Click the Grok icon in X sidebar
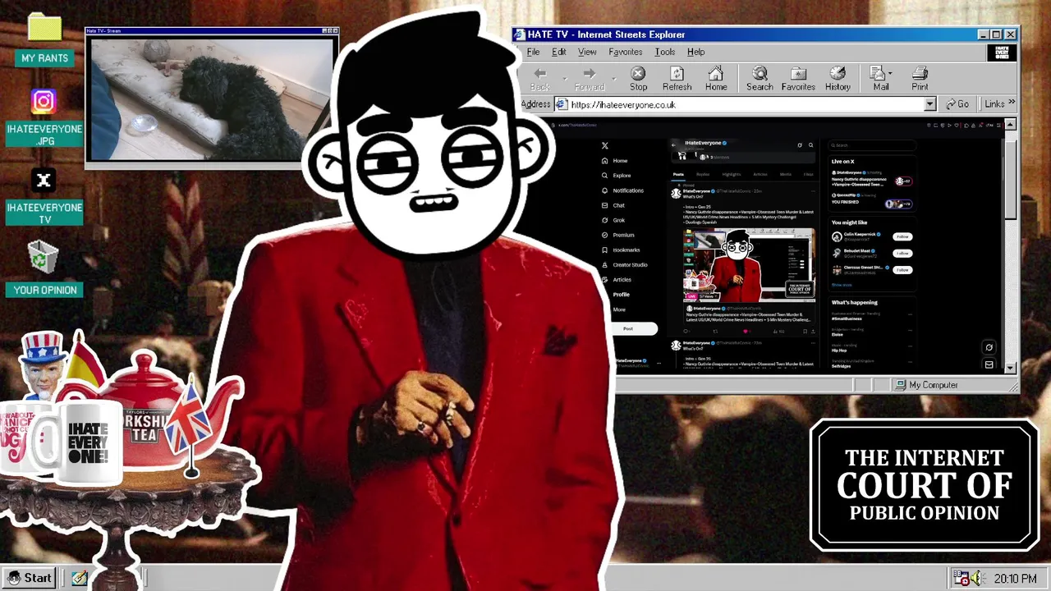This screenshot has height=591, width=1051. pyautogui.click(x=605, y=220)
